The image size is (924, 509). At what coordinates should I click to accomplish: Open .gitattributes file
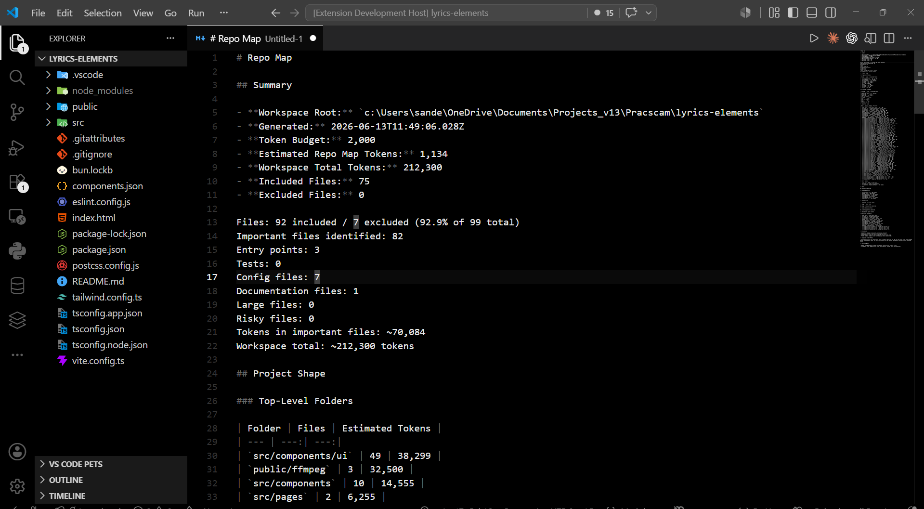pos(111,138)
